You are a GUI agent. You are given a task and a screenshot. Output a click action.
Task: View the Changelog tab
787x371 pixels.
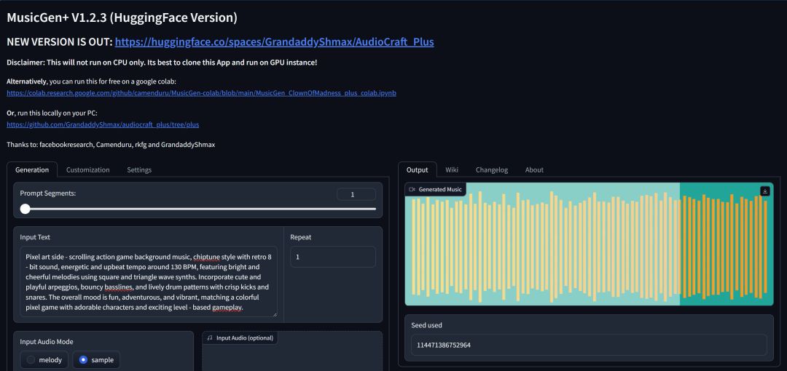(x=492, y=170)
